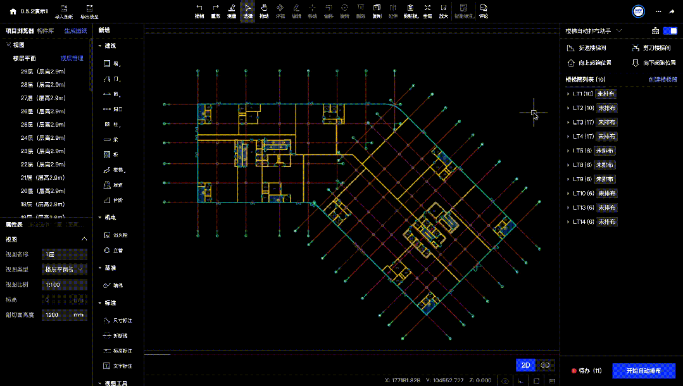
Task: Select the 窗 window component tool
Action: pyautogui.click(x=111, y=94)
